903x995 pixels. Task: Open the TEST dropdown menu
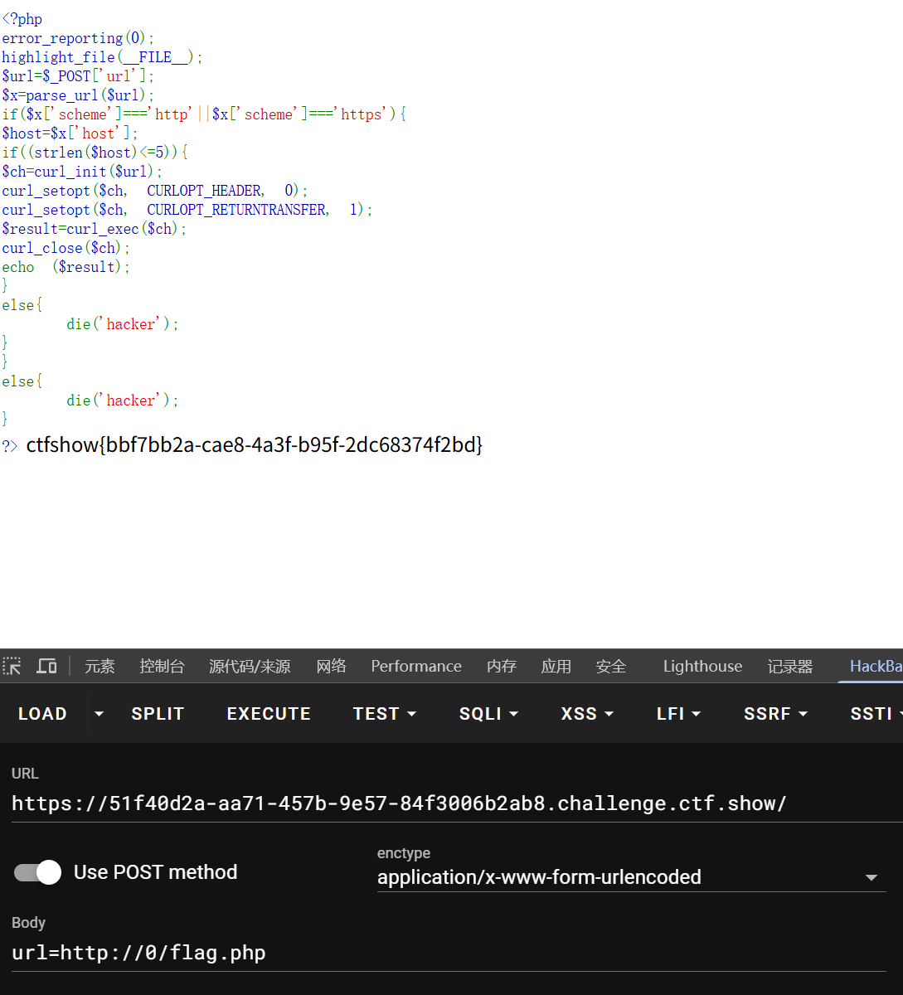(x=384, y=714)
